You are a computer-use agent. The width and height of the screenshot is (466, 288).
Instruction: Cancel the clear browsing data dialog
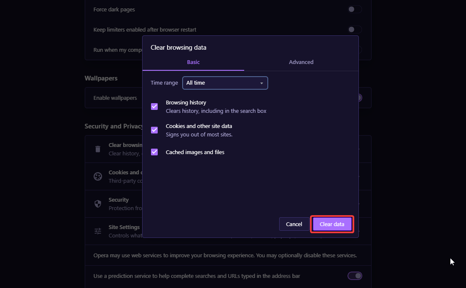pyautogui.click(x=294, y=224)
